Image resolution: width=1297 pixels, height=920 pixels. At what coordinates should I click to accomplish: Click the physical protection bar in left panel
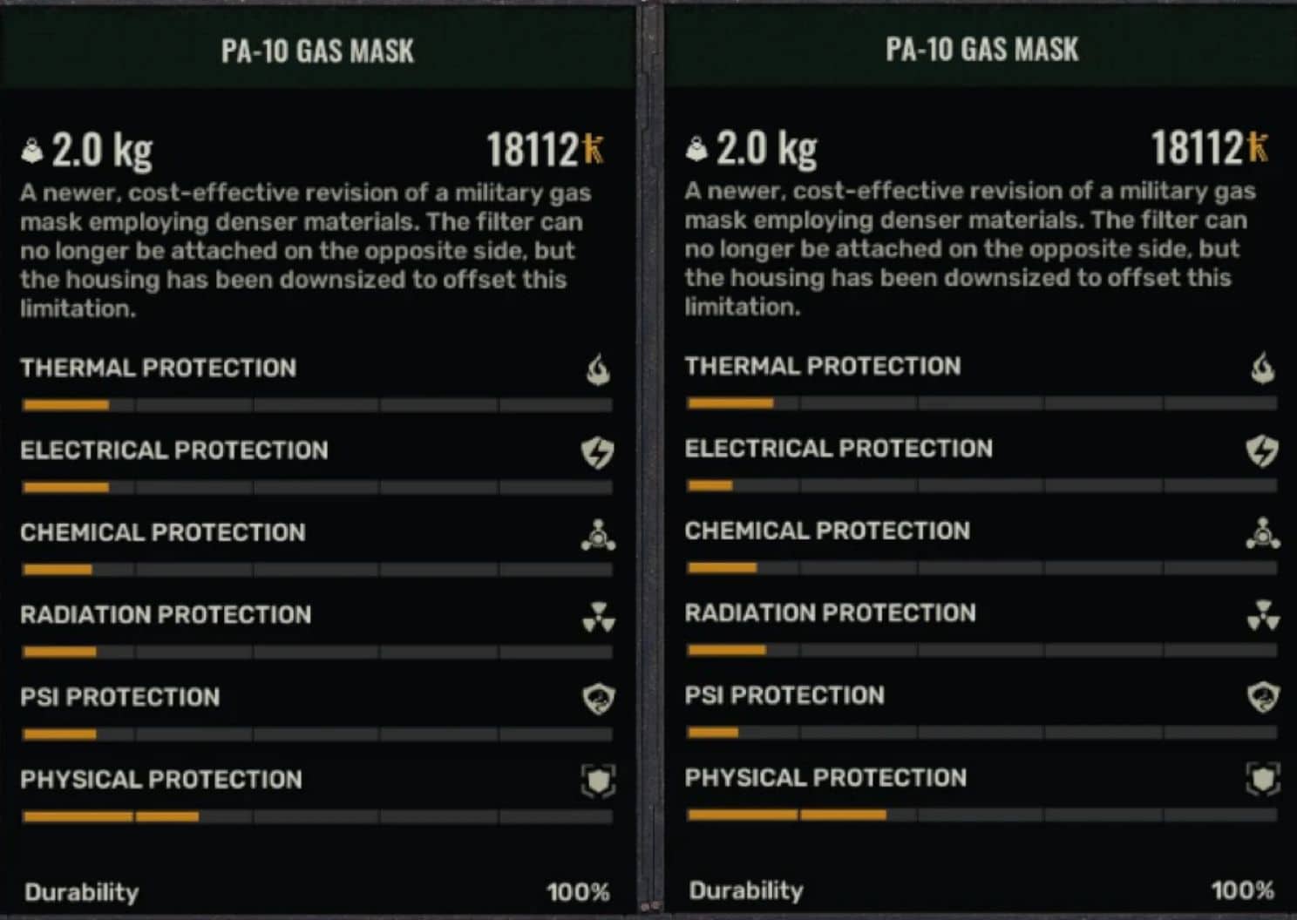[317, 817]
